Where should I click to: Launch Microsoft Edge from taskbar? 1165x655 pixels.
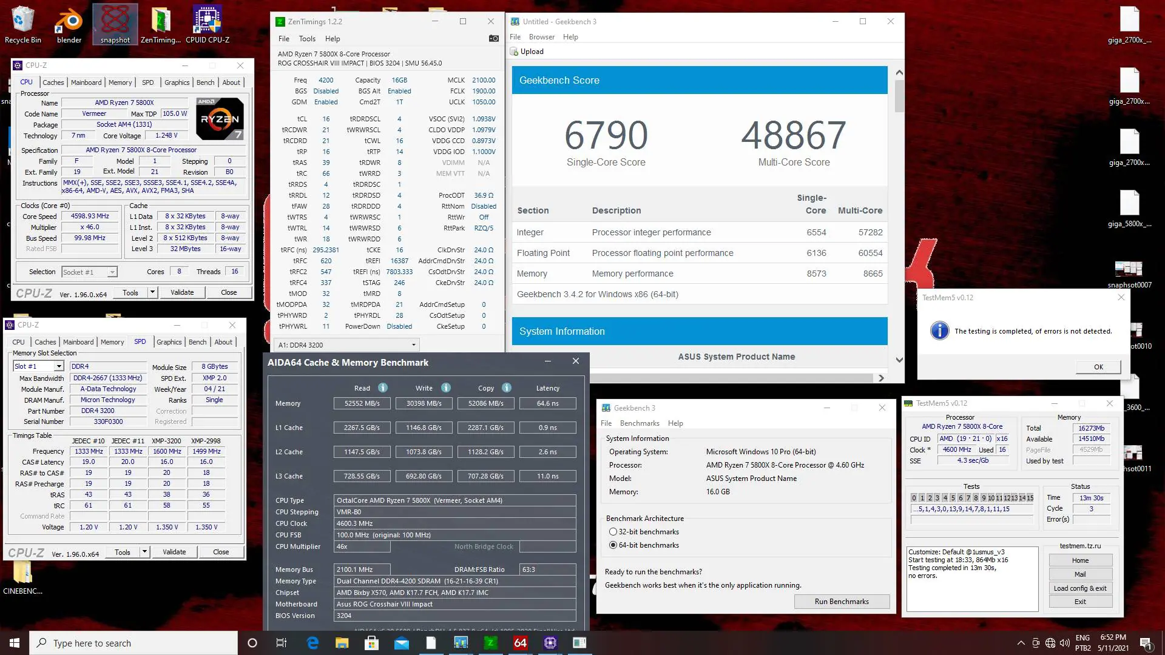point(312,643)
